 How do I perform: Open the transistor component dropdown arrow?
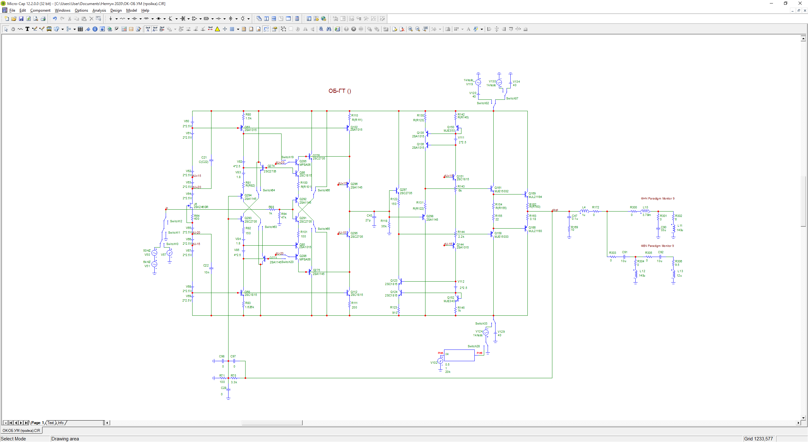pyautogui.click(x=176, y=19)
